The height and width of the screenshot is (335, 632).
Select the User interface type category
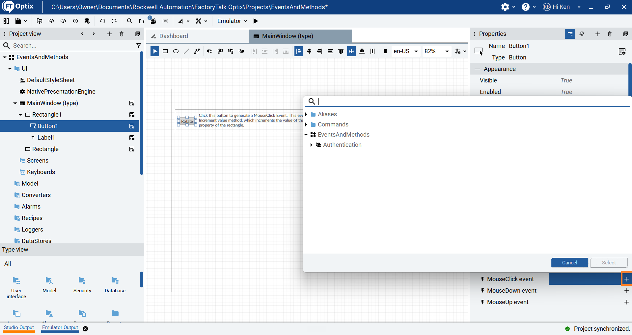[x=16, y=288]
